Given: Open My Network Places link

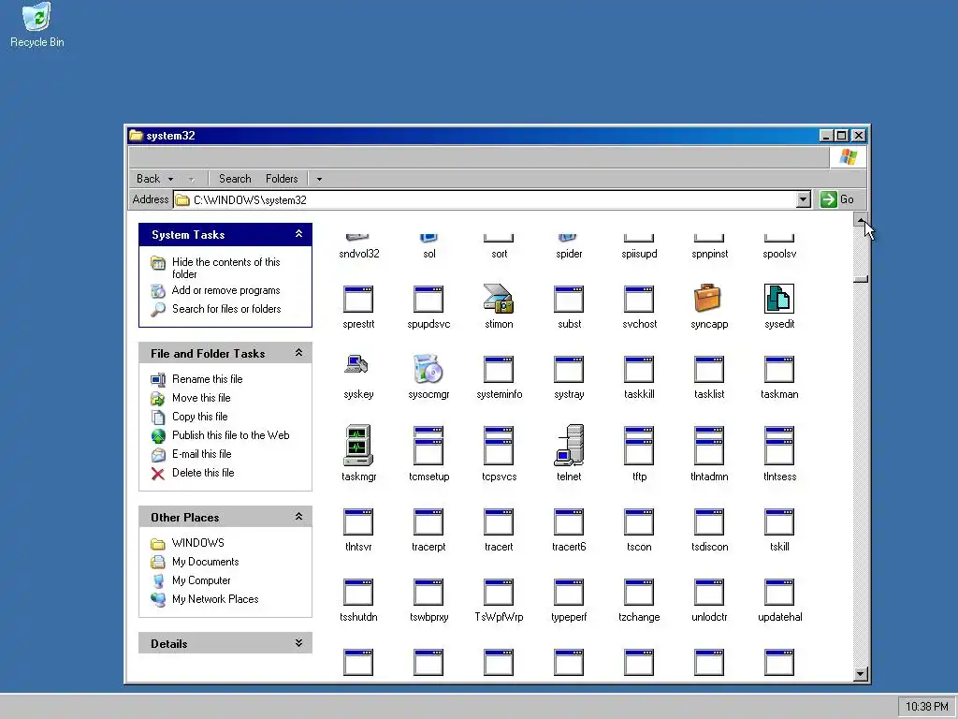Looking at the screenshot, I should tap(215, 599).
